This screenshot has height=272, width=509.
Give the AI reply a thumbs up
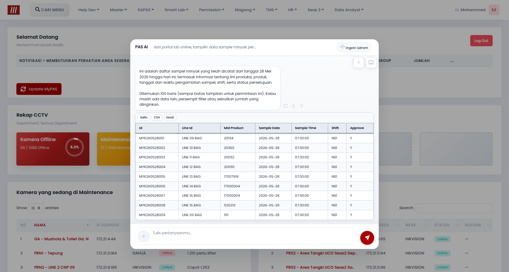pyautogui.click(x=293, y=106)
